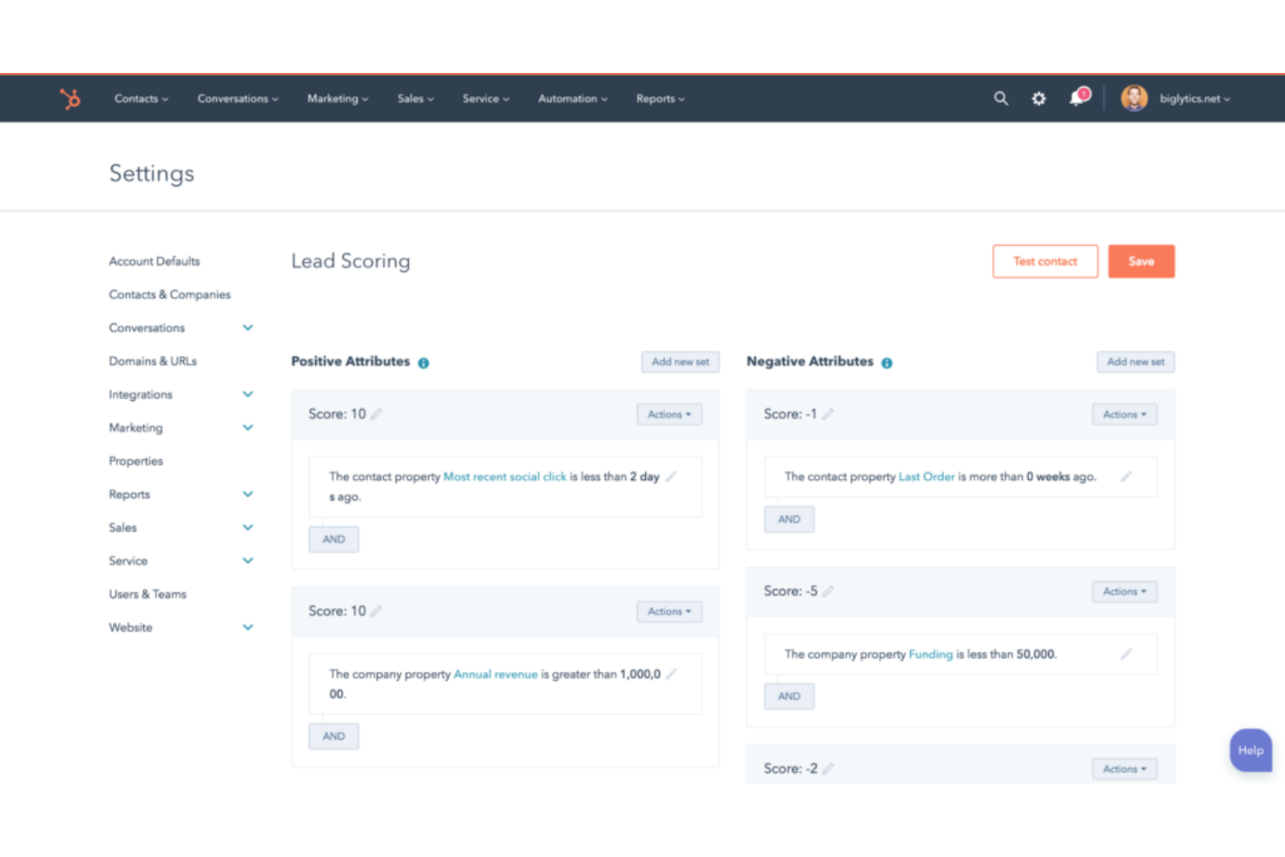This screenshot has width=1285, height=857.
Task: Click the HubSpot sprocket logo
Action: [69, 98]
